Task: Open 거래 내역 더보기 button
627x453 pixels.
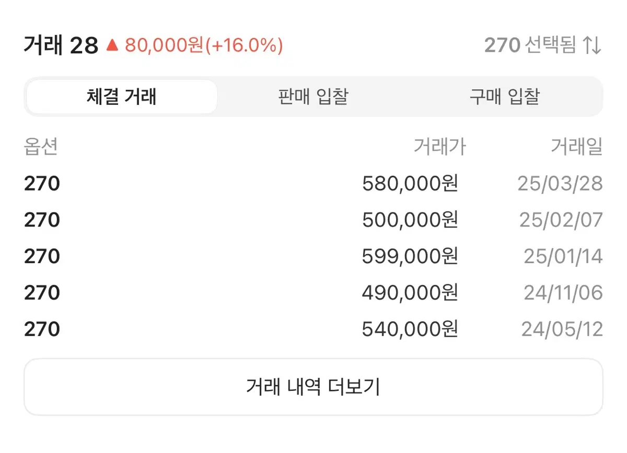Action: 313,387
